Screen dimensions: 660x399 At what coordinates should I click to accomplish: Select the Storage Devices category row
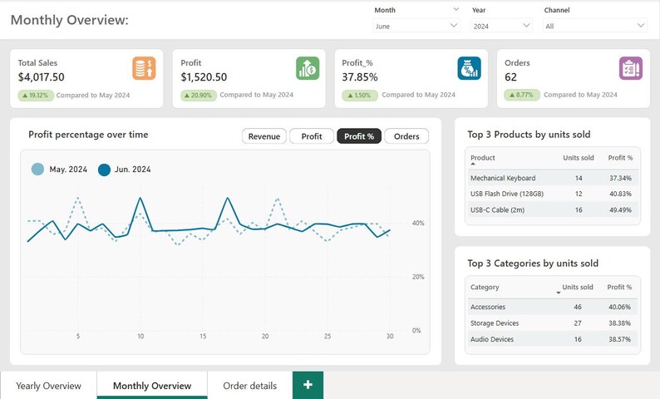[552, 323]
